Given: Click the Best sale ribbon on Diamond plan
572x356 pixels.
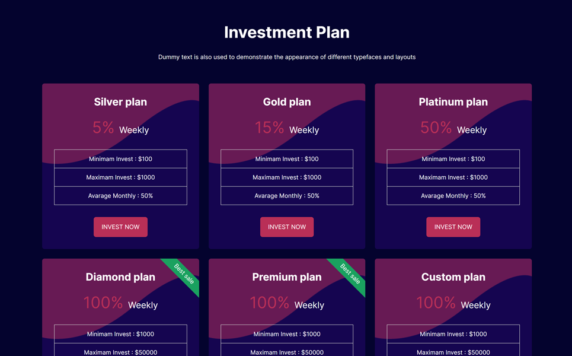Looking at the screenshot, I should pos(184,274).
